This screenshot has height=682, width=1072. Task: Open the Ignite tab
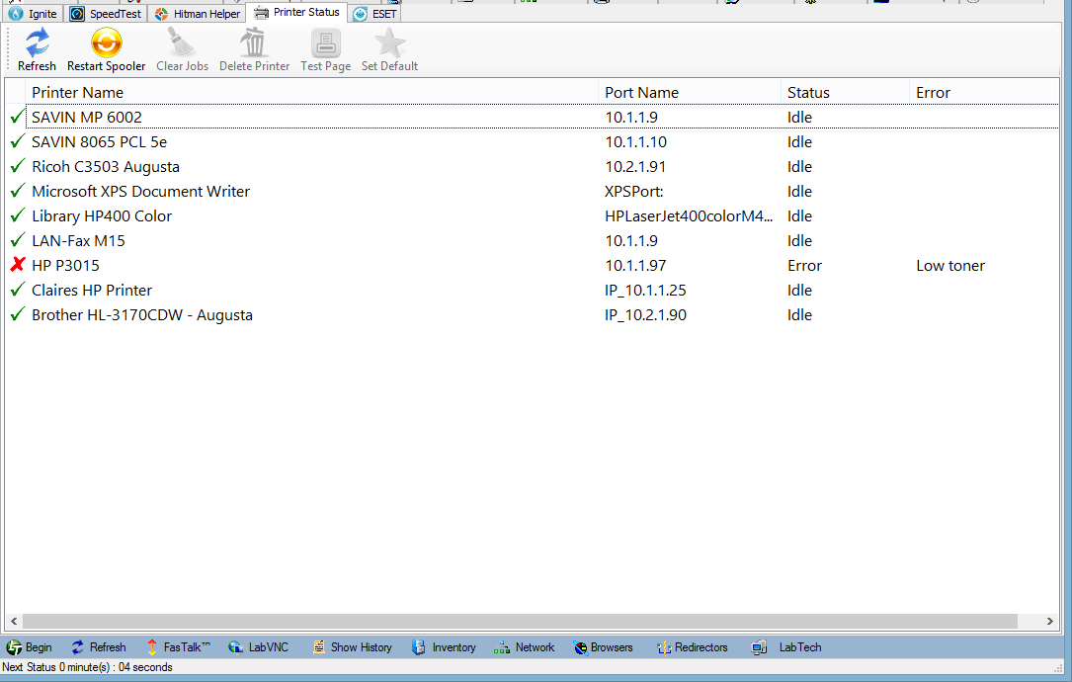(x=33, y=14)
